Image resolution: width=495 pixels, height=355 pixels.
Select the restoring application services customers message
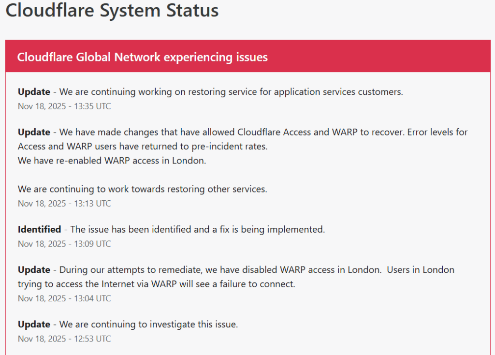point(231,92)
